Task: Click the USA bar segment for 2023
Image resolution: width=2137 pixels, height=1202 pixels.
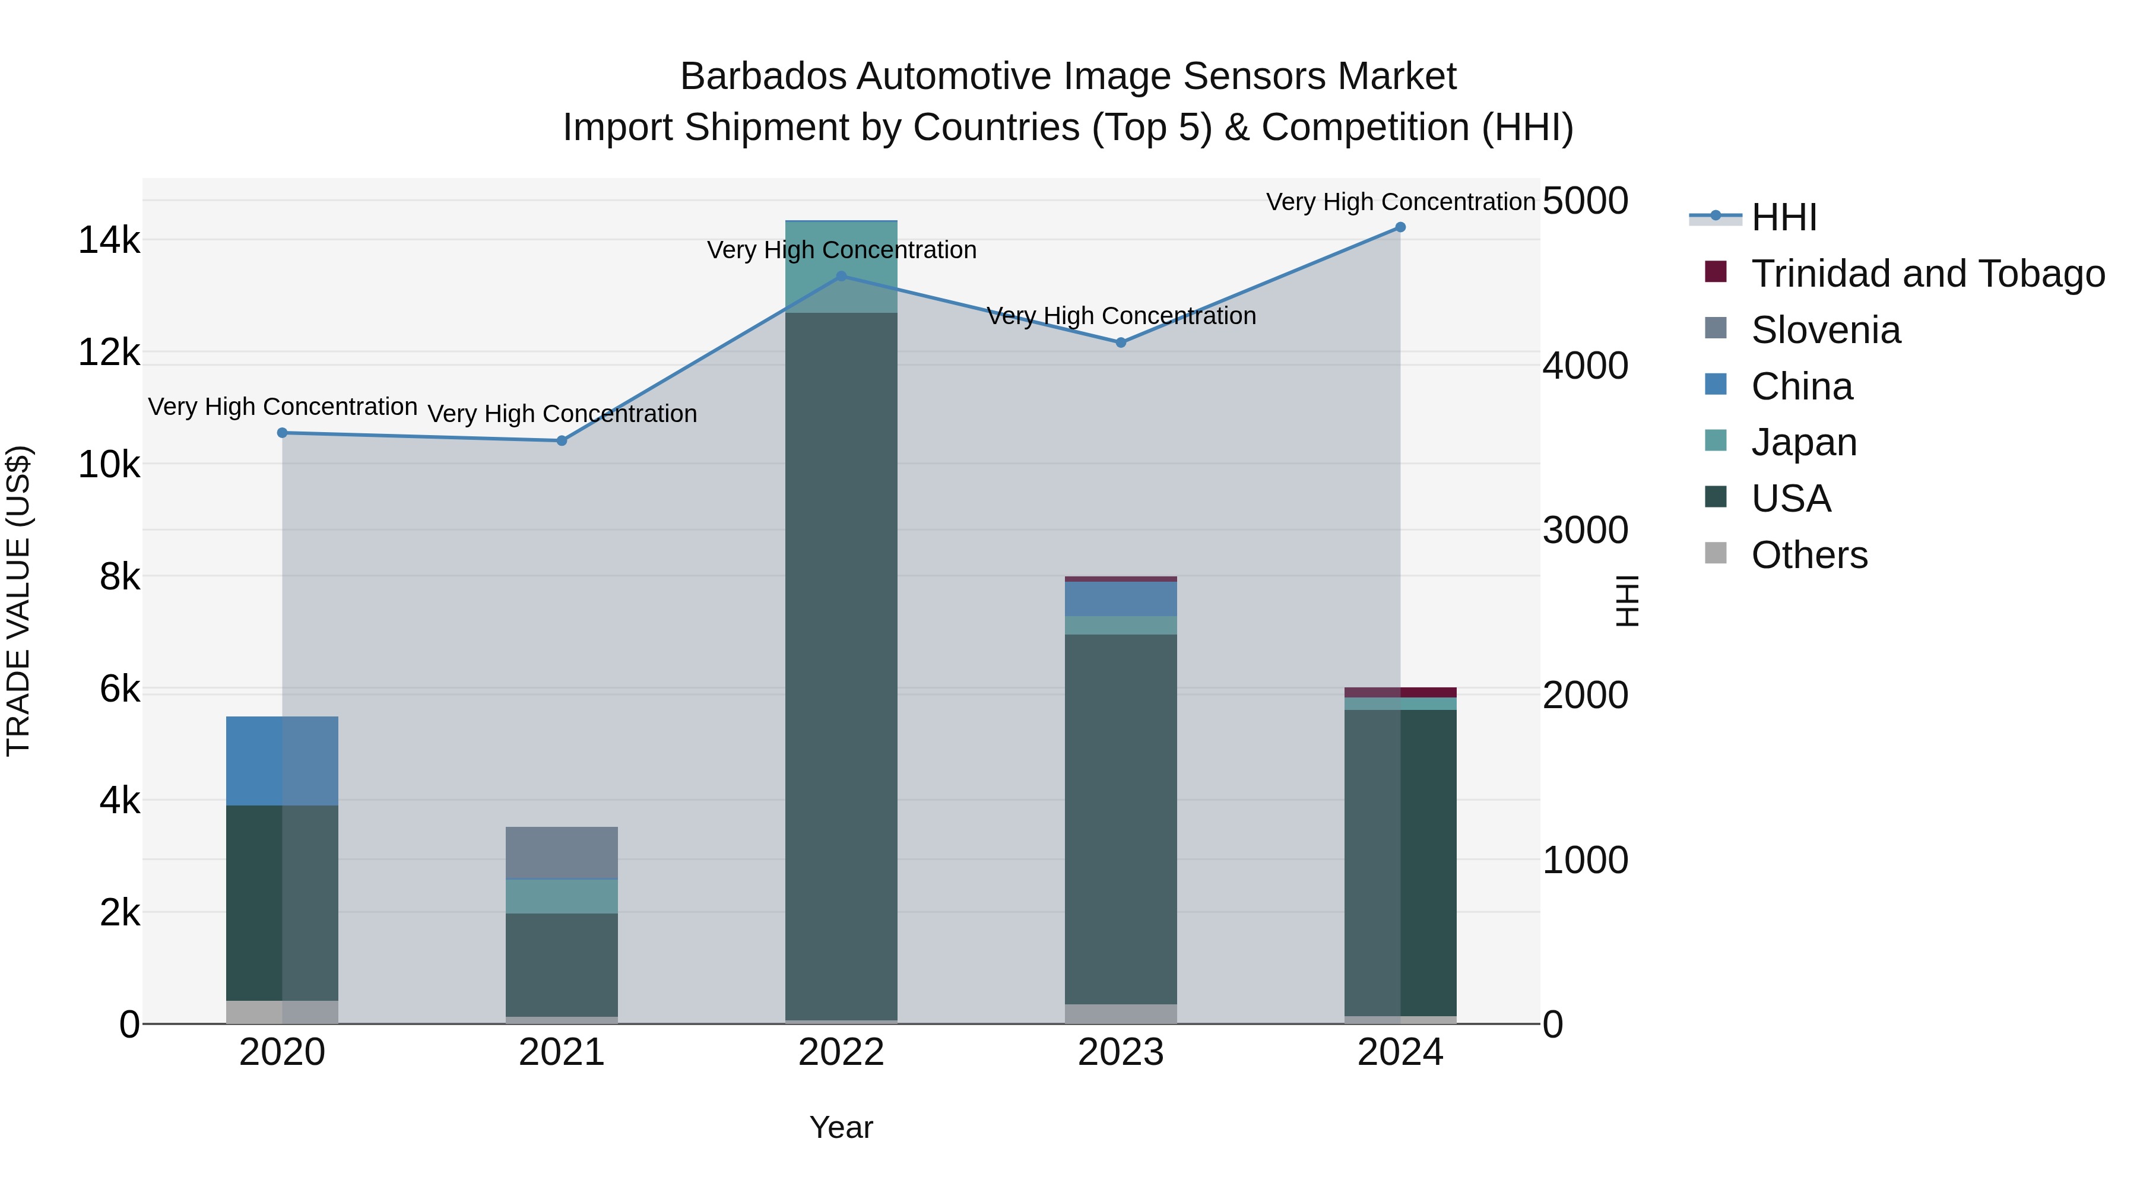Action: pos(1121,820)
